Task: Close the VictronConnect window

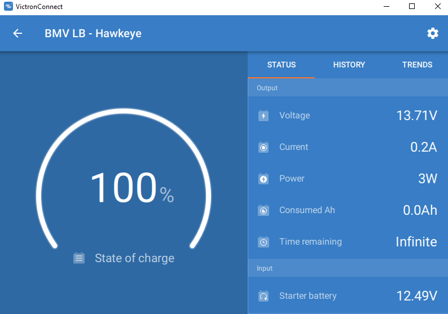Action: click(x=437, y=6)
